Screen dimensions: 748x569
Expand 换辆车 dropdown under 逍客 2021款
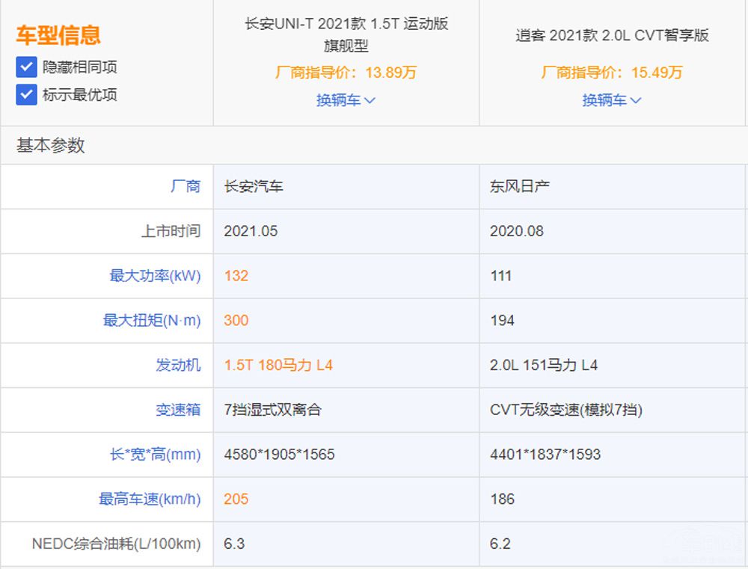point(612,100)
